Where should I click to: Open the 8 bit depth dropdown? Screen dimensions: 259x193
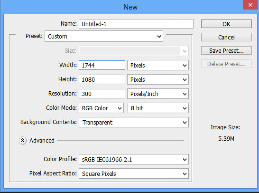[x=158, y=108]
